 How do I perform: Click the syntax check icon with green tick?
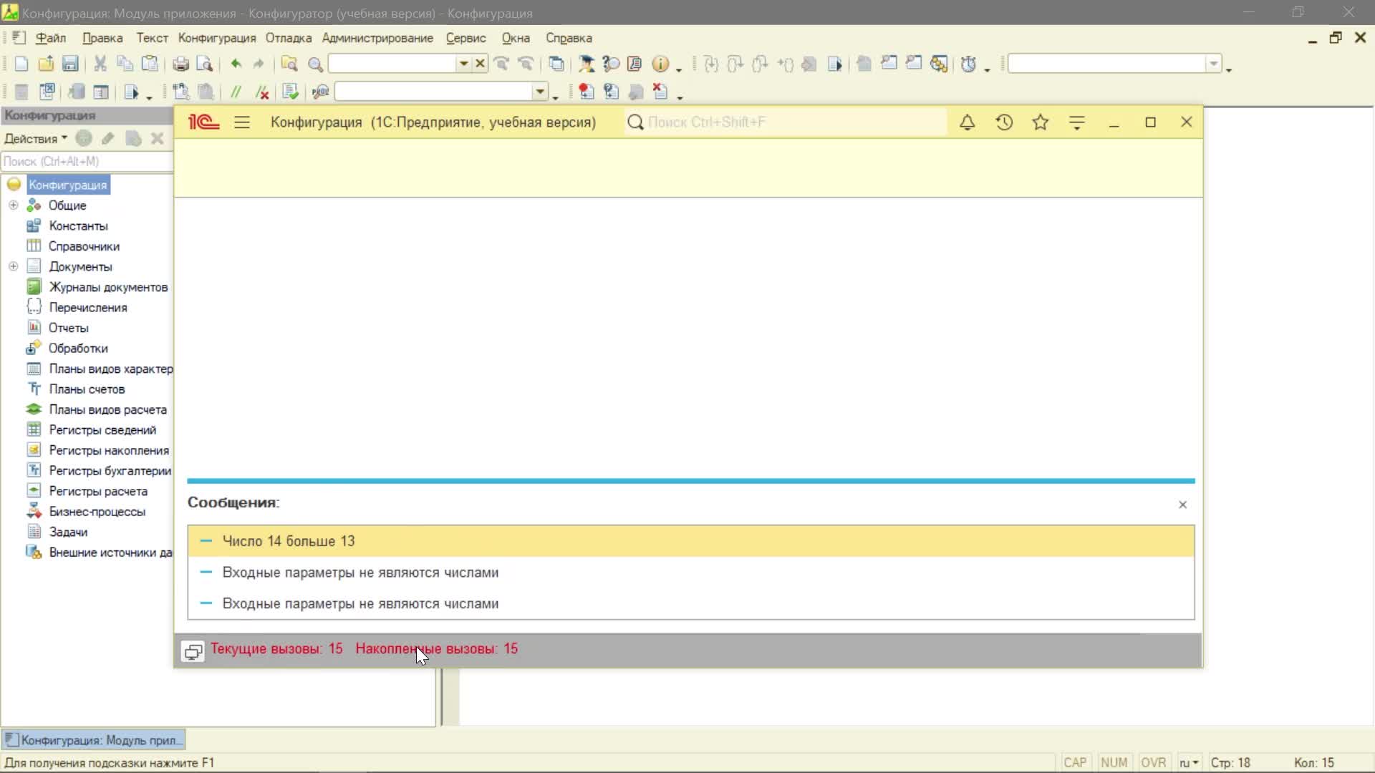(290, 92)
